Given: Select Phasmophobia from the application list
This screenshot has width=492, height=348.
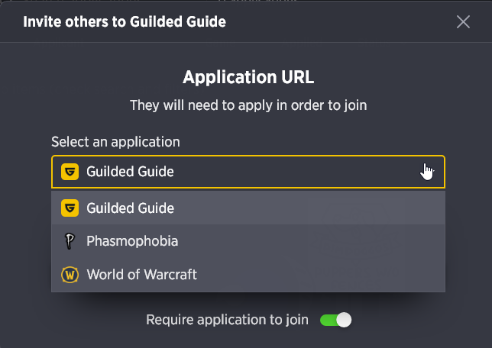Looking at the screenshot, I should pos(248,241).
